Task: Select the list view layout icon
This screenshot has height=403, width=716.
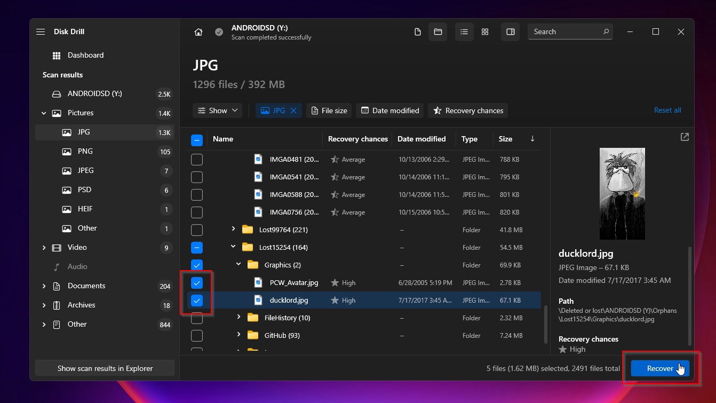Action: [464, 32]
